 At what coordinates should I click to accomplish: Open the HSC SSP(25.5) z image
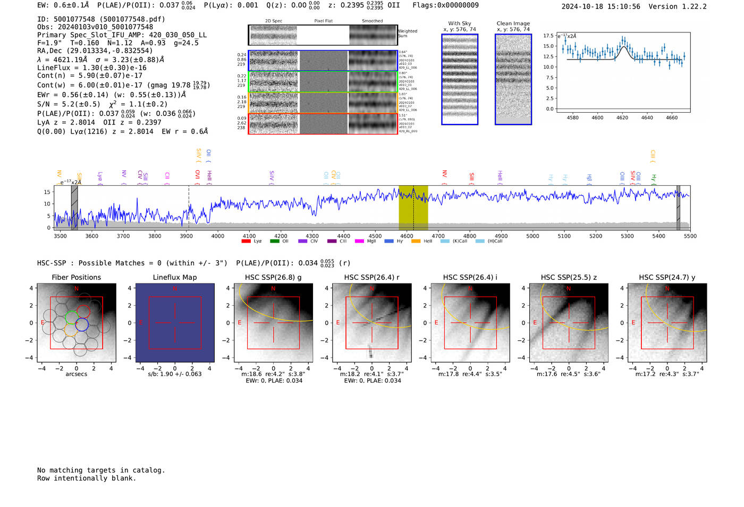pyautogui.click(x=569, y=323)
